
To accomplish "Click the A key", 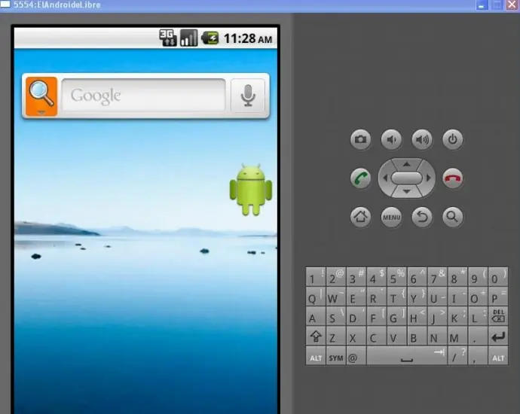I will pyautogui.click(x=315, y=316).
